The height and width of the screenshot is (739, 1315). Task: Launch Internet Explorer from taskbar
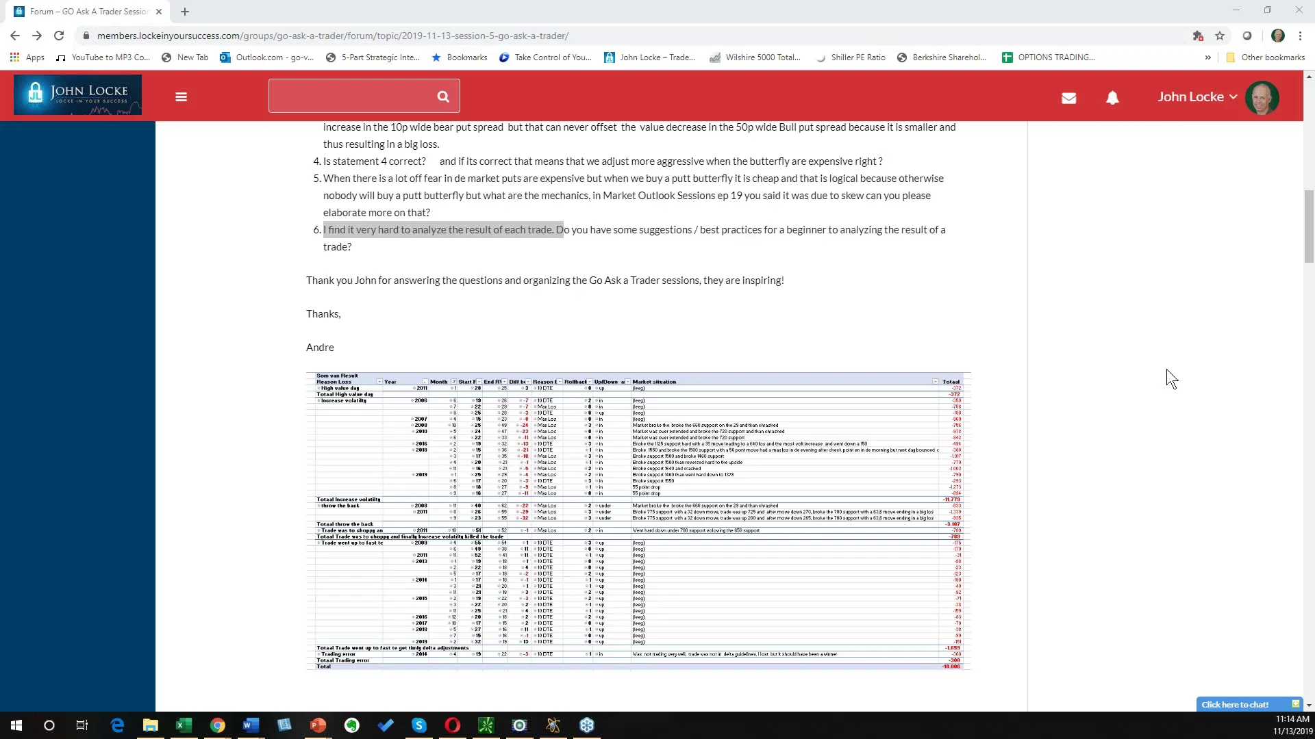[x=117, y=725]
